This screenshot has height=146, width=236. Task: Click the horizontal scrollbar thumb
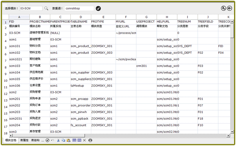click(49, 136)
